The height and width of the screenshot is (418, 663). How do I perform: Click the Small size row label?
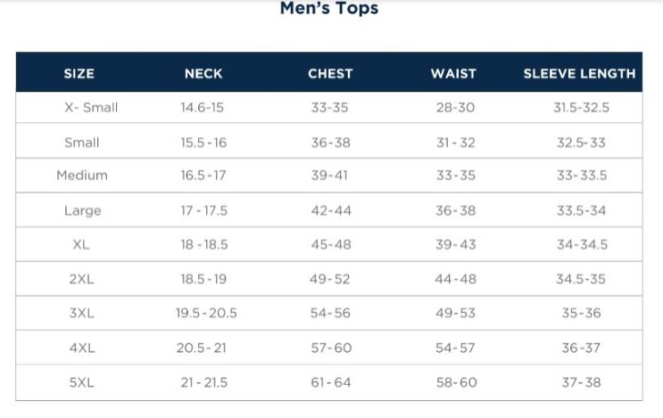81,143
